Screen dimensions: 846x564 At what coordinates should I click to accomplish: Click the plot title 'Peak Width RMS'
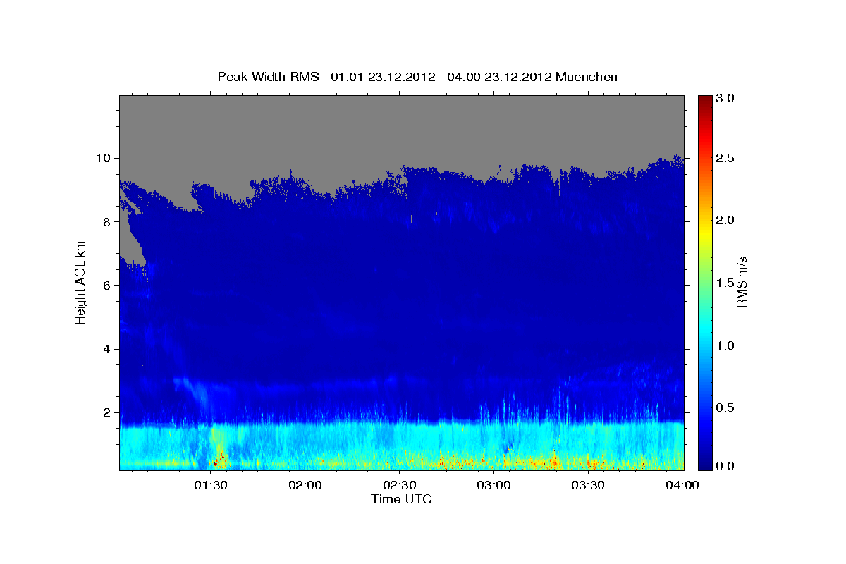(268, 76)
